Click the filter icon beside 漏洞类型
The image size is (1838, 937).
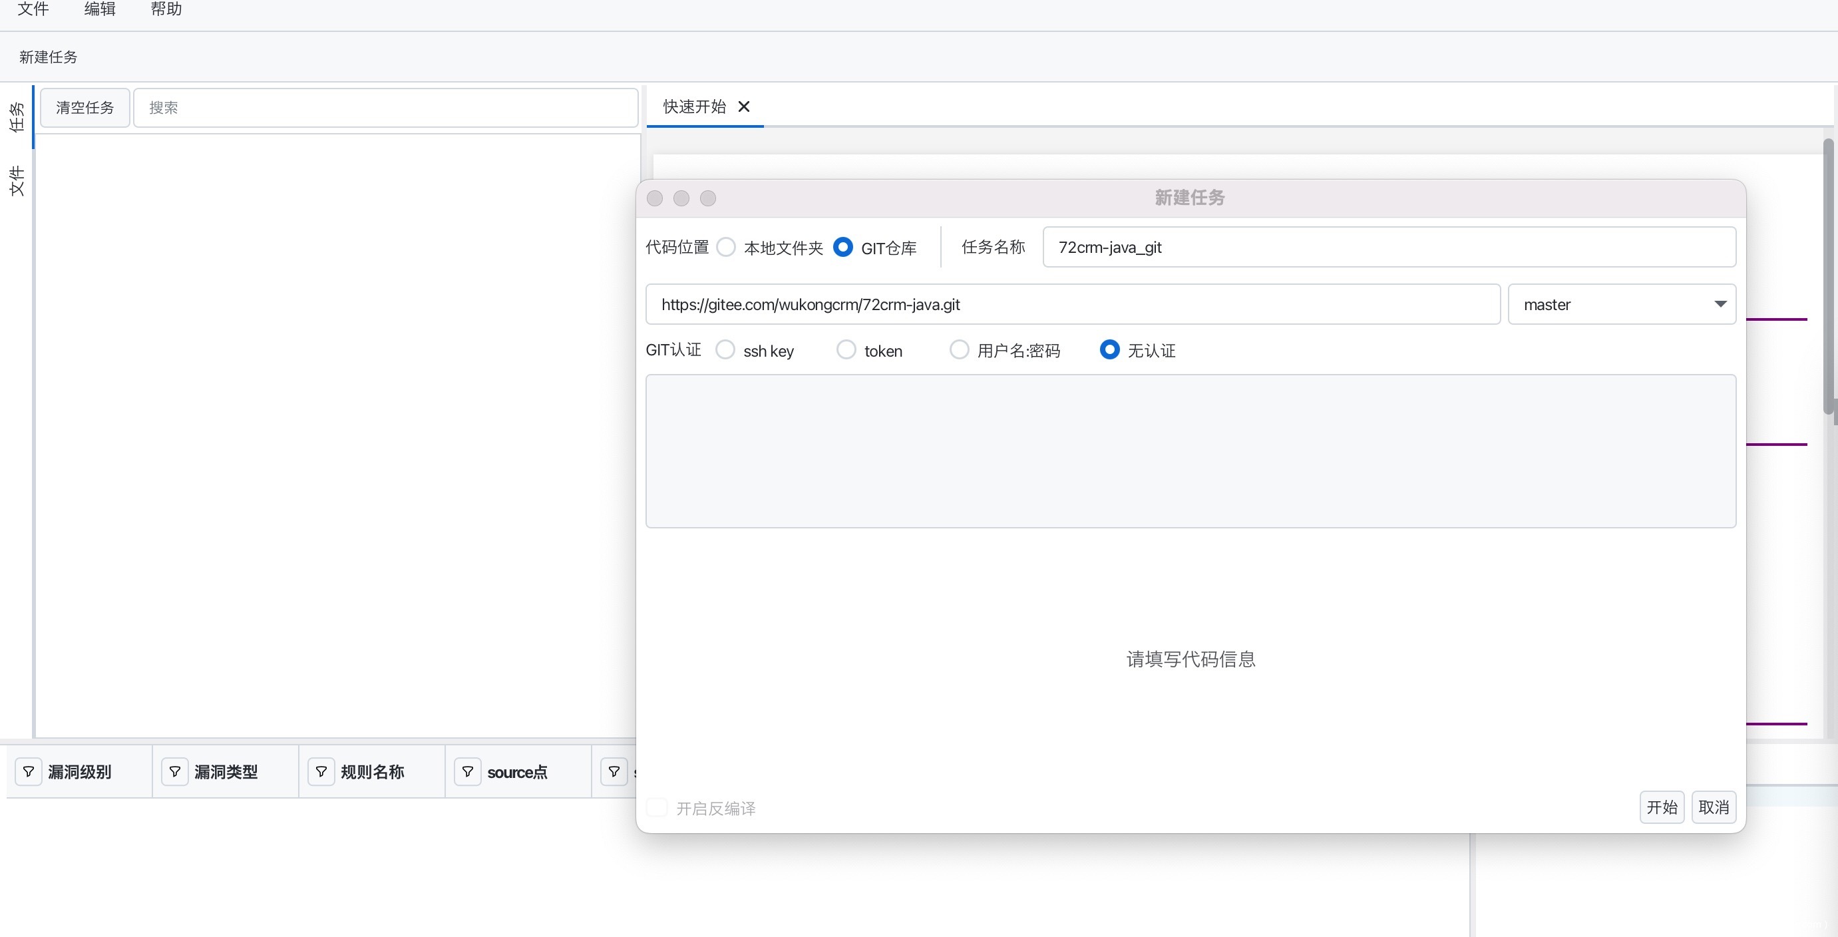click(175, 771)
